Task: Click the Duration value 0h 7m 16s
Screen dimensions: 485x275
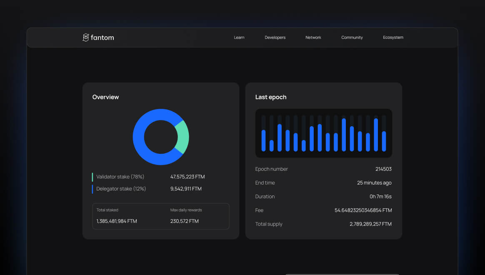Action: [x=380, y=197]
